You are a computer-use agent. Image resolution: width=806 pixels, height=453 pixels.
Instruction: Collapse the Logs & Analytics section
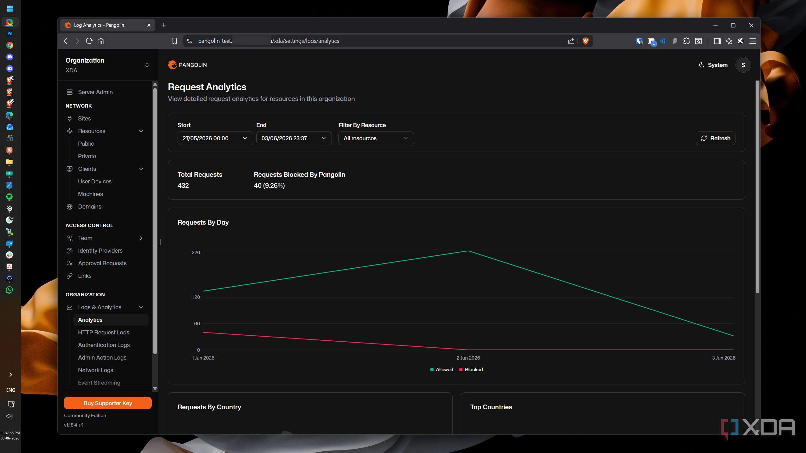(x=141, y=307)
